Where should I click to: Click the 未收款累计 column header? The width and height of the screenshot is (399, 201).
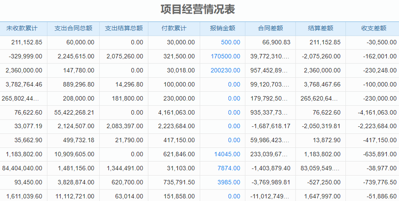tap(22, 29)
